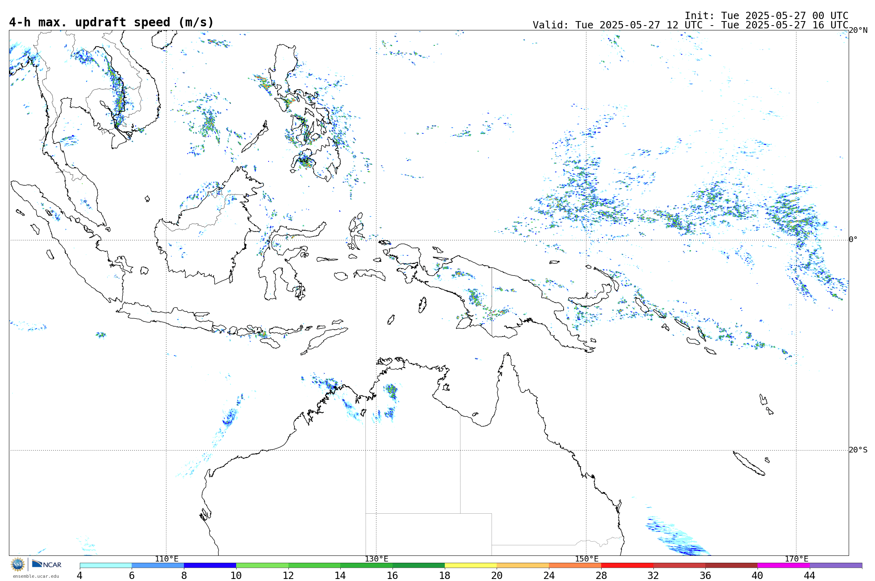The height and width of the screenshot is (581, 875).
Task: Click the 110°E longitude label
Action: (x=166, y=559)
